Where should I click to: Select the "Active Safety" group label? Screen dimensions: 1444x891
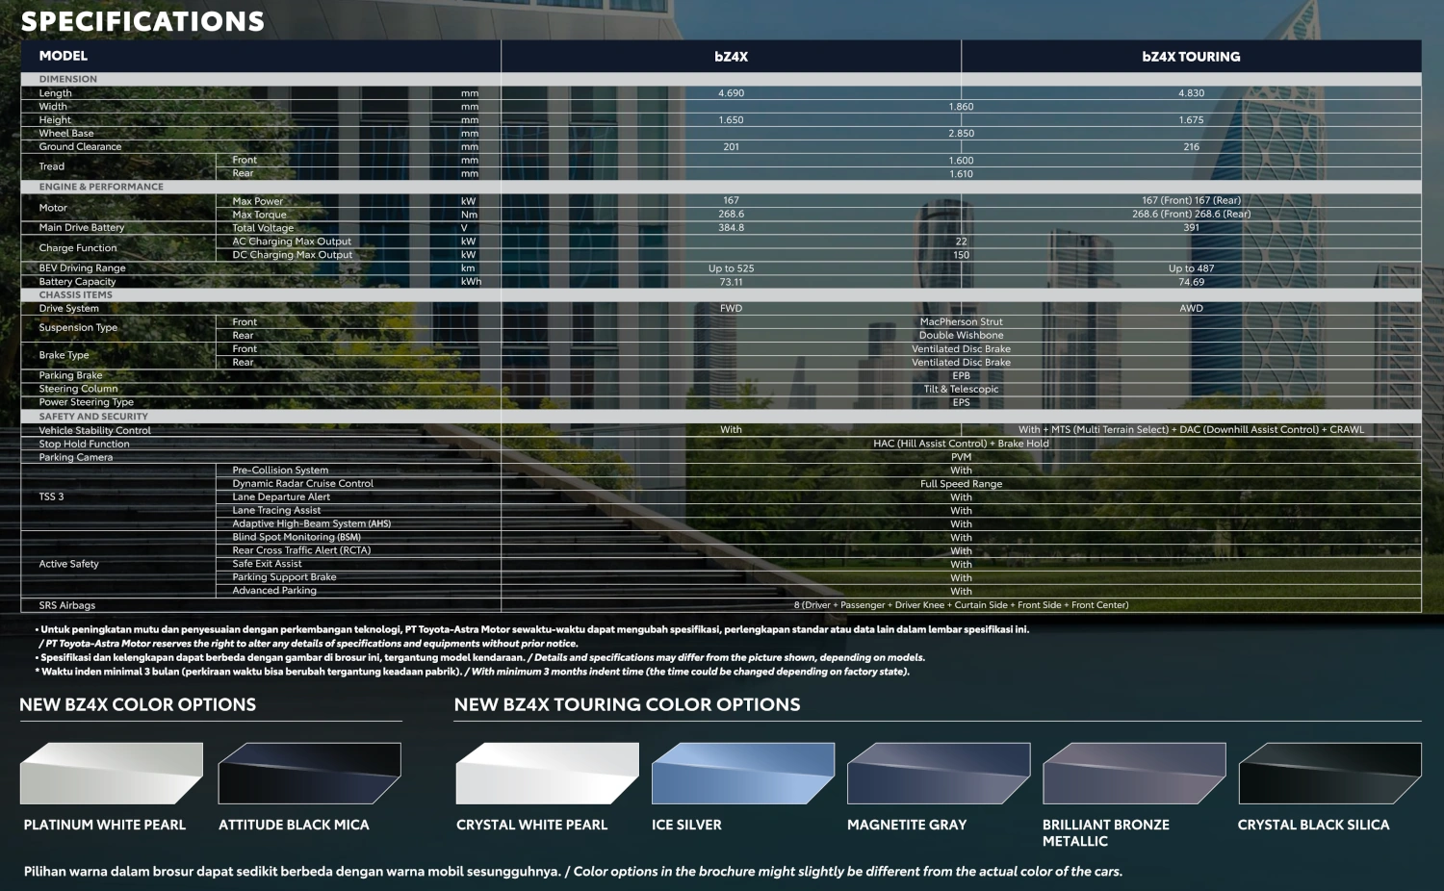coord(68,564)
